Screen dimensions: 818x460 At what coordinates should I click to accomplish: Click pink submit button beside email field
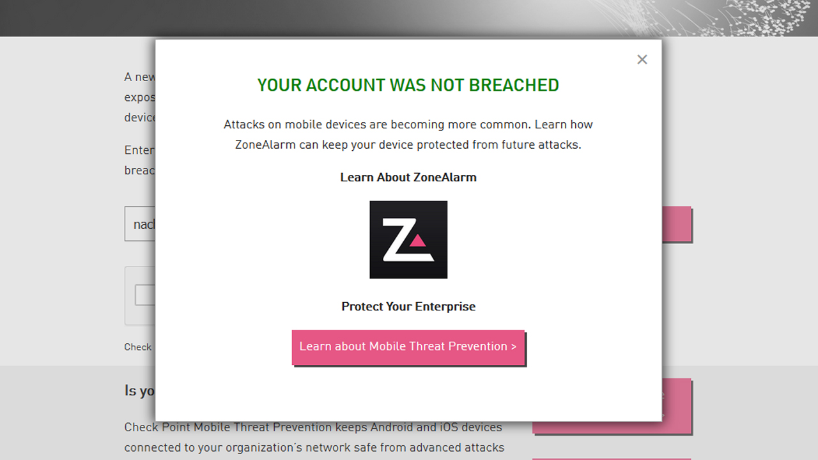(677, 224)
